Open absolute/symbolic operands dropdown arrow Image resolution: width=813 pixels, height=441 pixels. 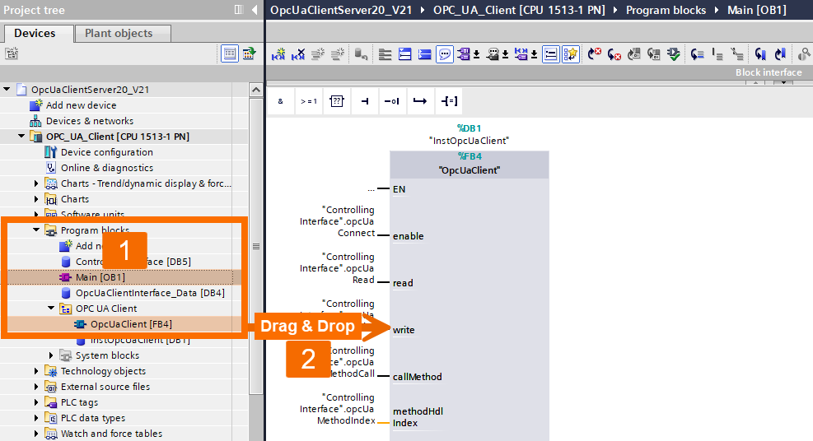[x=476, y=54]
